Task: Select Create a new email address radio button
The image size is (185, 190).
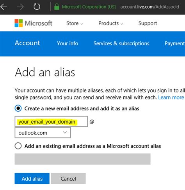Action: click(x=18, y=108)
